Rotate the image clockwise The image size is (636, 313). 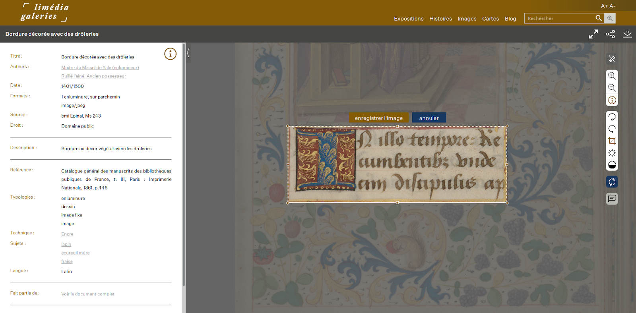click(x=612, y=117)
